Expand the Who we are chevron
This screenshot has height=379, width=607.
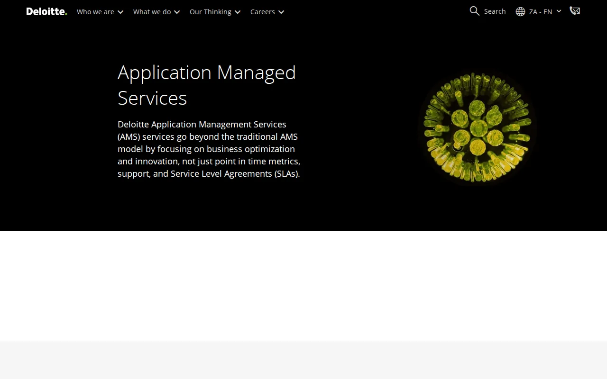point(120,12)
